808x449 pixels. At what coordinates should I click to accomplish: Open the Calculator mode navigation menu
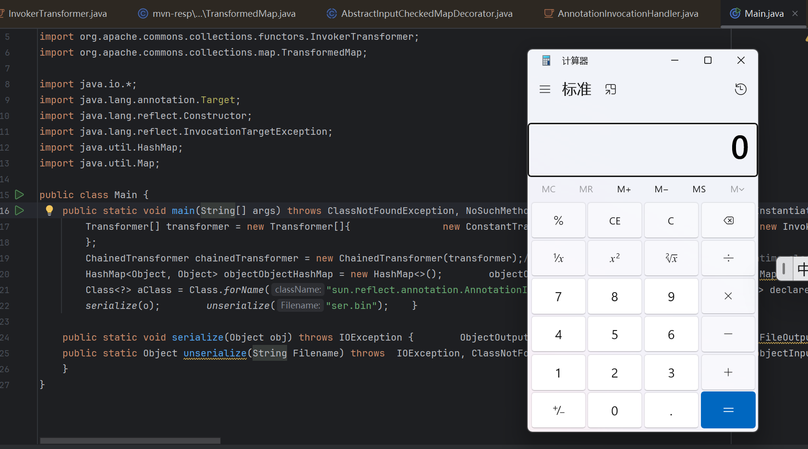(x=545, y=89)
